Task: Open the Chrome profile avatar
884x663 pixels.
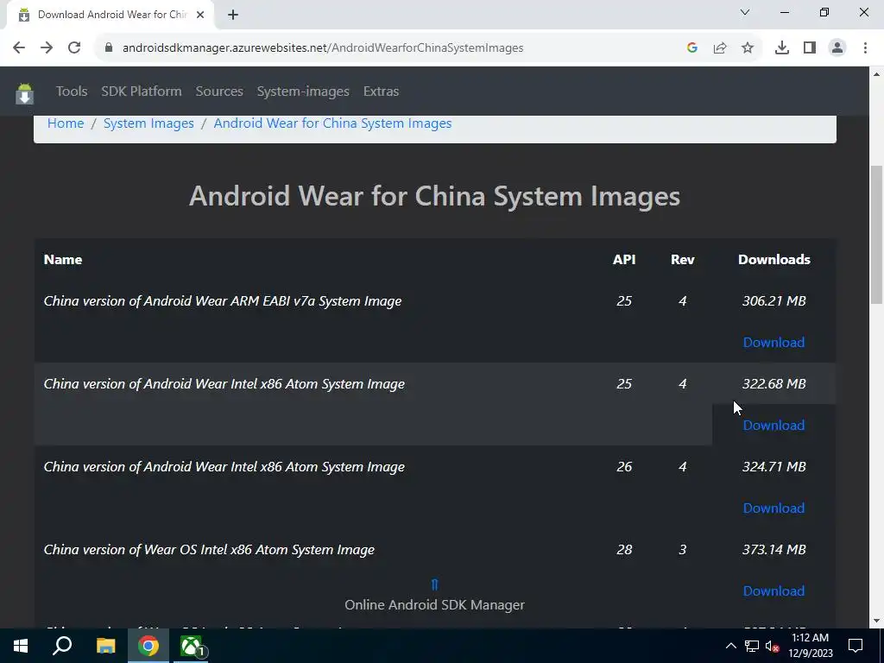Action: coord(837,48)
